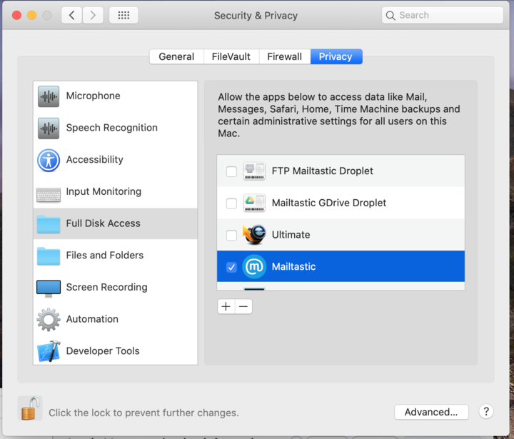Click the Files and Folders folder icon

coord(49,256)
